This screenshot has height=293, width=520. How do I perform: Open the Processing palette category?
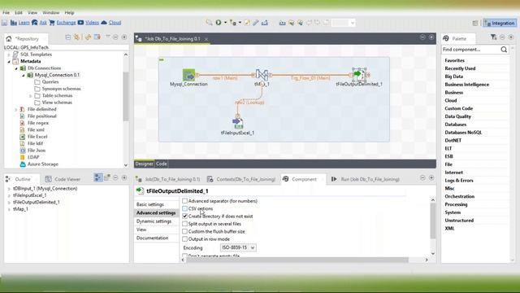[456, 204]
